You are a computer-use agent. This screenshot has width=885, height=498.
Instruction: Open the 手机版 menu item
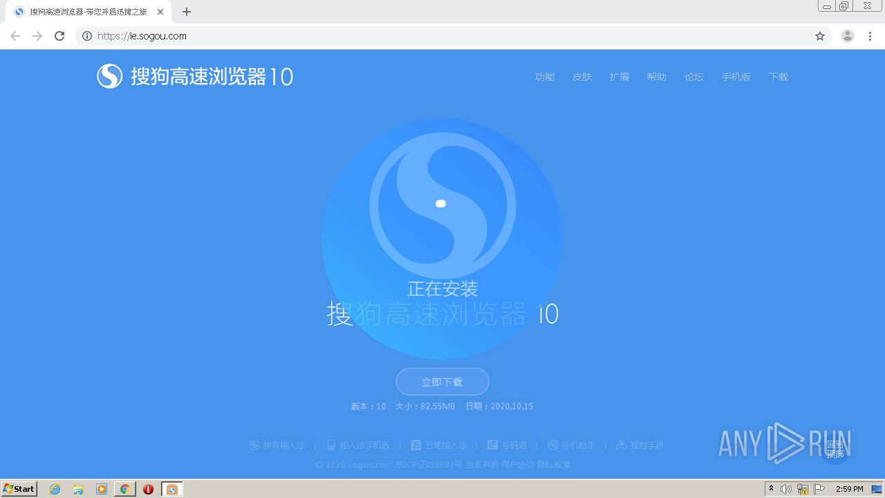[736, 77]
